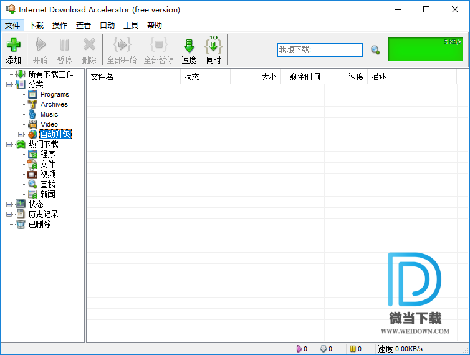Click the 同时 simultaneous downloads icon
470x355 pixels.
(213, 45)
